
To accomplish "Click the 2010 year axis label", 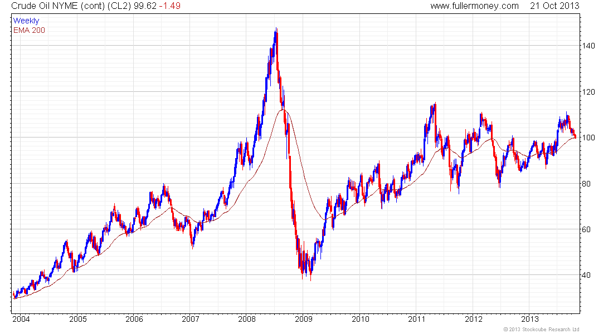I will 361,319.
